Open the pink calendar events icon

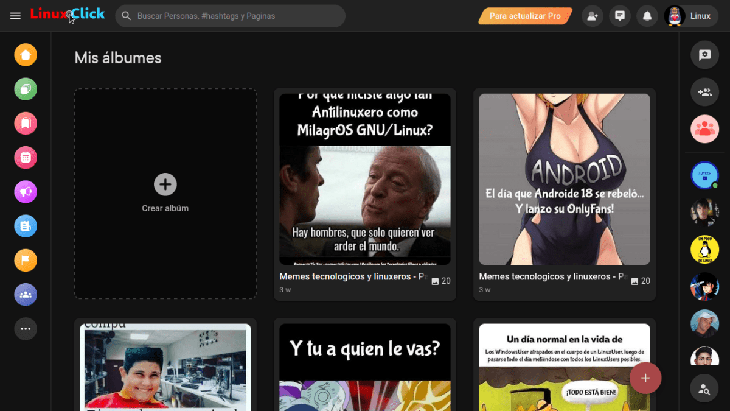click(x=26, y=158)
